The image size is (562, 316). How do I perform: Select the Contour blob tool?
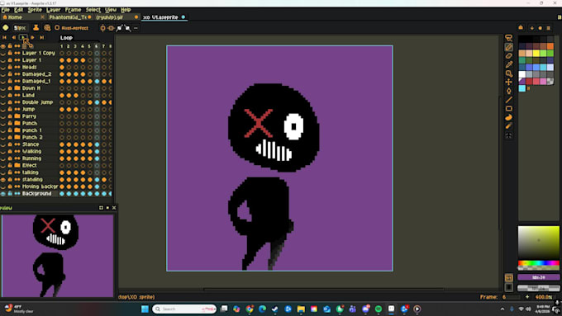coord(508,117)
